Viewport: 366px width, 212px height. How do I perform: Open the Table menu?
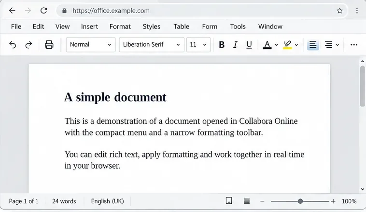(x=182, y=26)
